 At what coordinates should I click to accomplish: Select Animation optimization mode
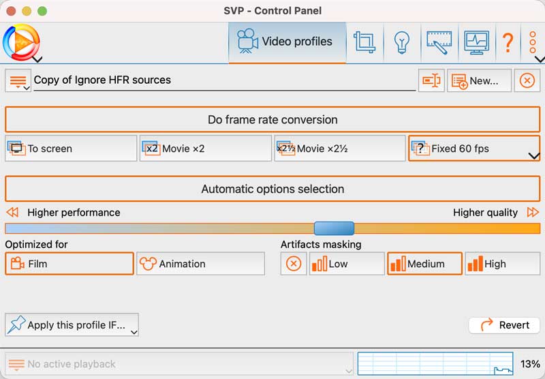200,264
